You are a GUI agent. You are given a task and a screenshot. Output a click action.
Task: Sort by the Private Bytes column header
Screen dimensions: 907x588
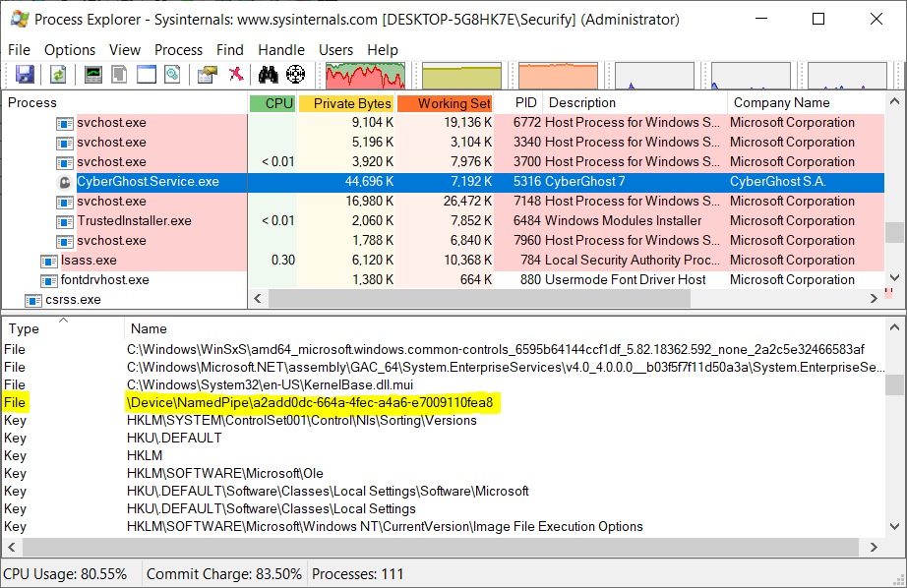coord(346,103)
